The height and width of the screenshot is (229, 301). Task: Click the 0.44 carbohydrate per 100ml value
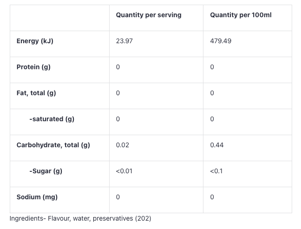pyautogui.click(x=217, y=145)
